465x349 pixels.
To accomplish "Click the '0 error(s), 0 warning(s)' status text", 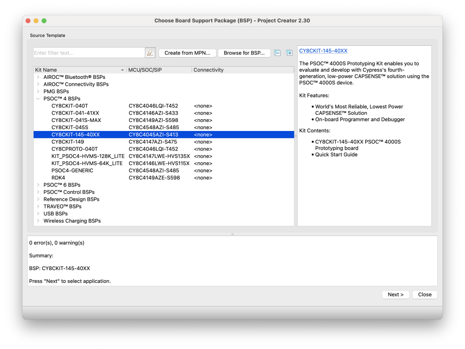I will 57,243.
